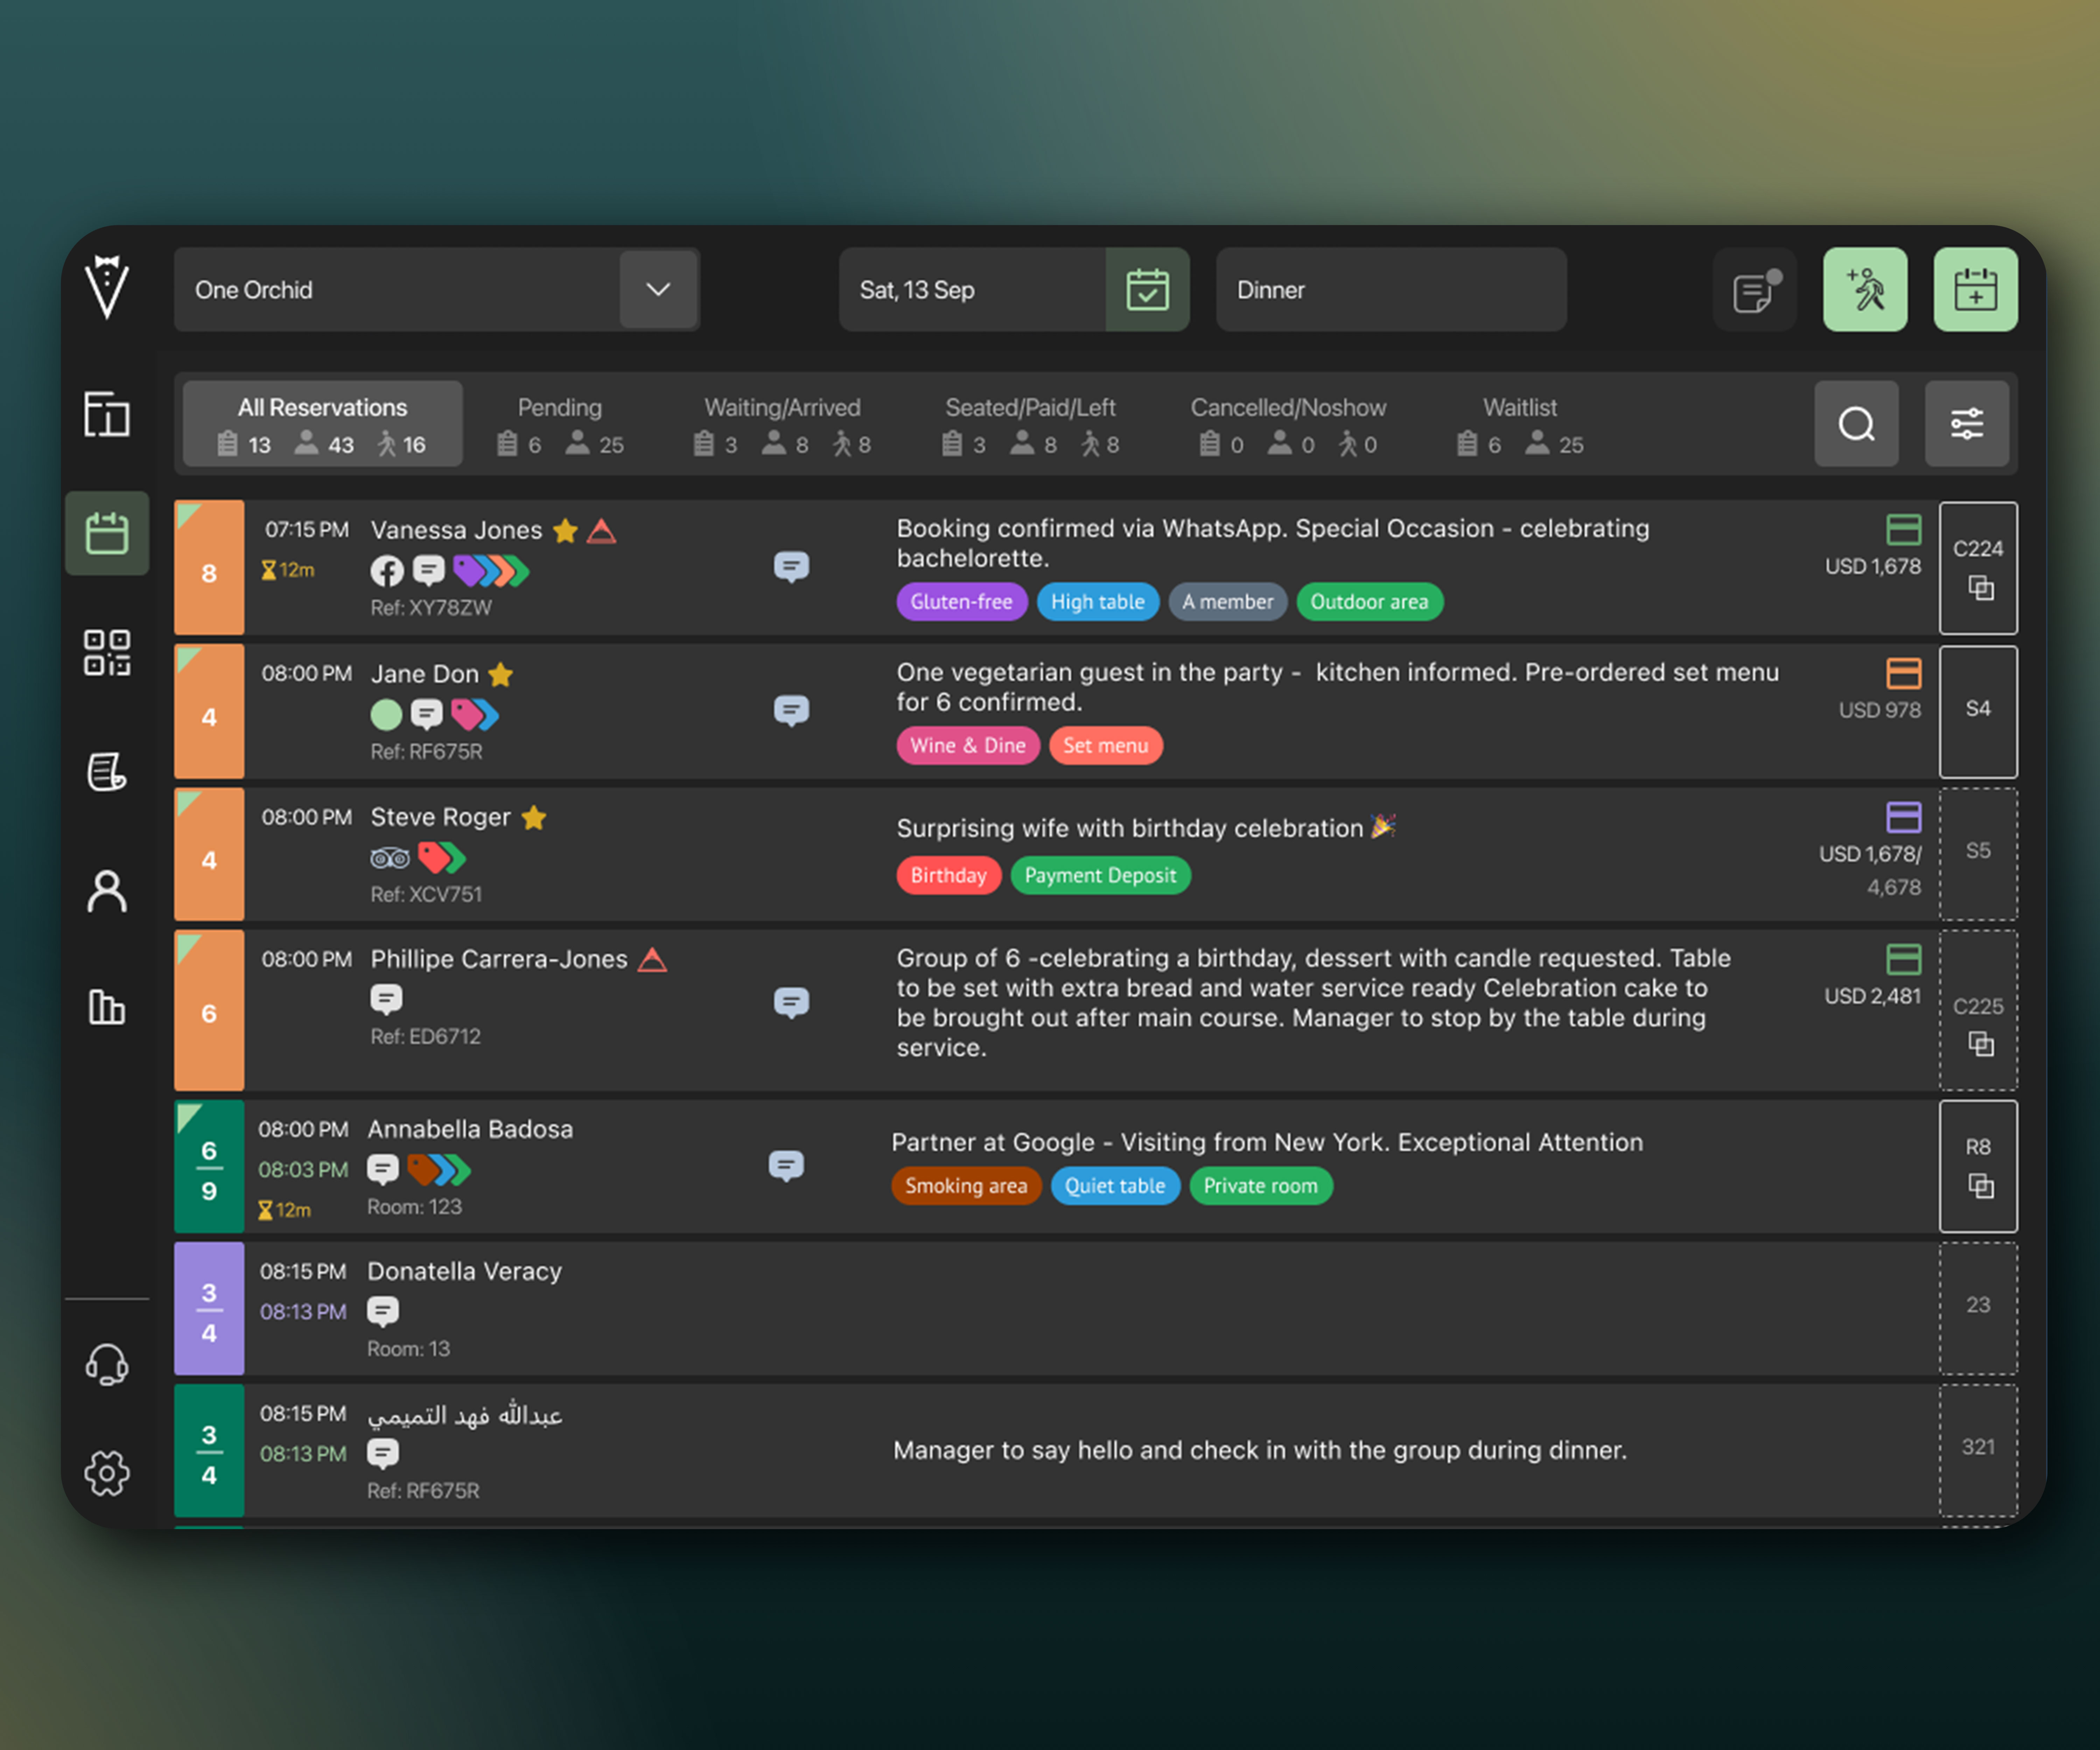Viewport: 2100px width, 1750px height.
Task: Click the Birthday tag
Action: (x=948, y=876)
